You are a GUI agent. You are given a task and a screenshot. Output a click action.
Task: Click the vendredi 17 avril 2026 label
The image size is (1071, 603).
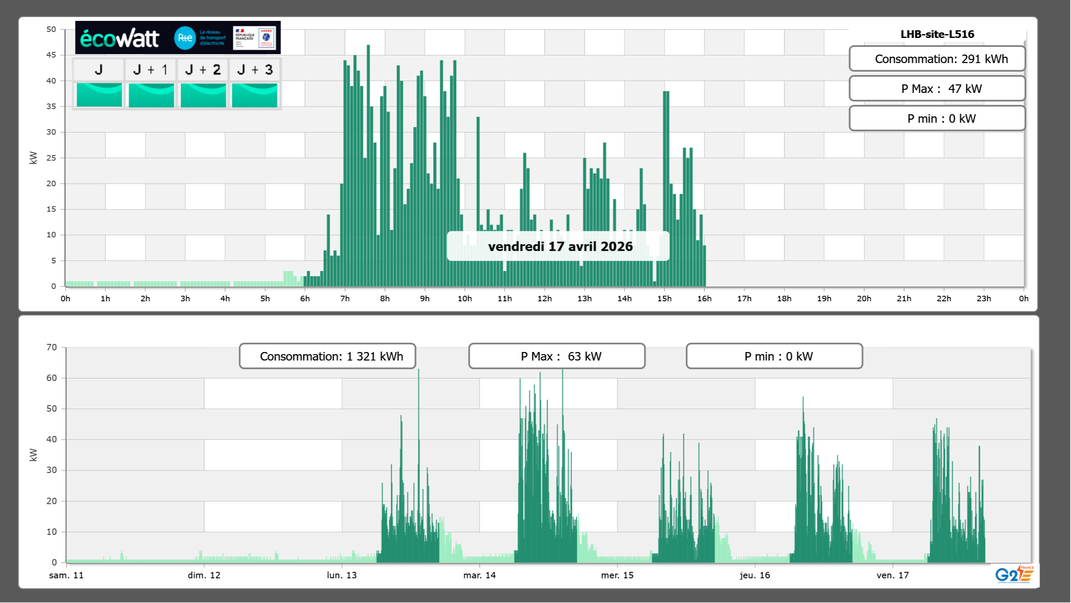click(x=560, y=246)
